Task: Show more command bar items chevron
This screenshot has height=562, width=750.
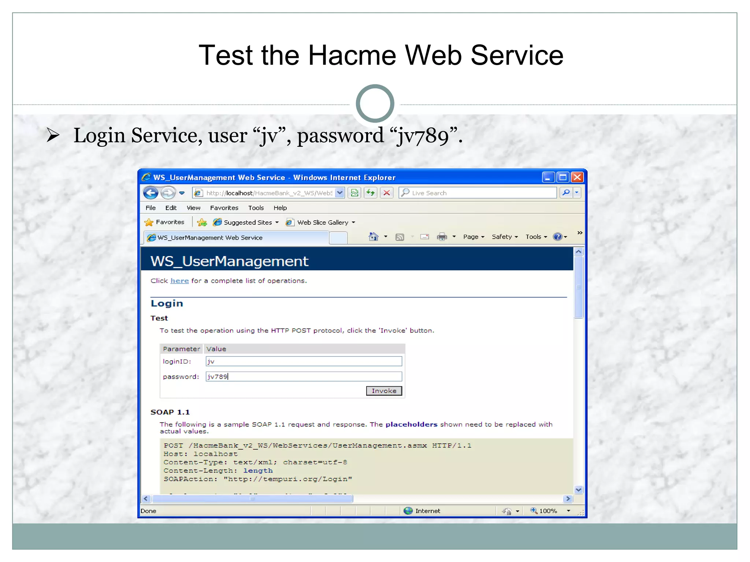Action: click(580, 233)
